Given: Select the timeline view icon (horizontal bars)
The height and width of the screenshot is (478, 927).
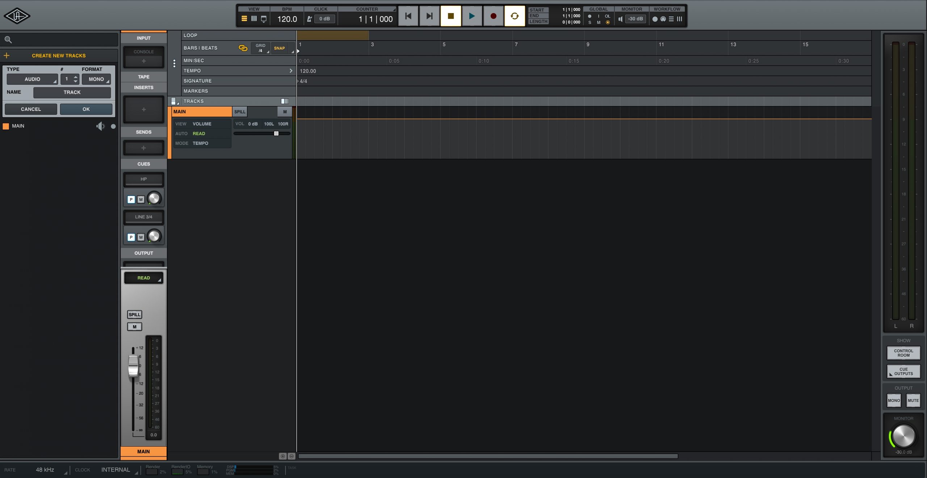Looking at the screenshot, I should click(244, 19).
